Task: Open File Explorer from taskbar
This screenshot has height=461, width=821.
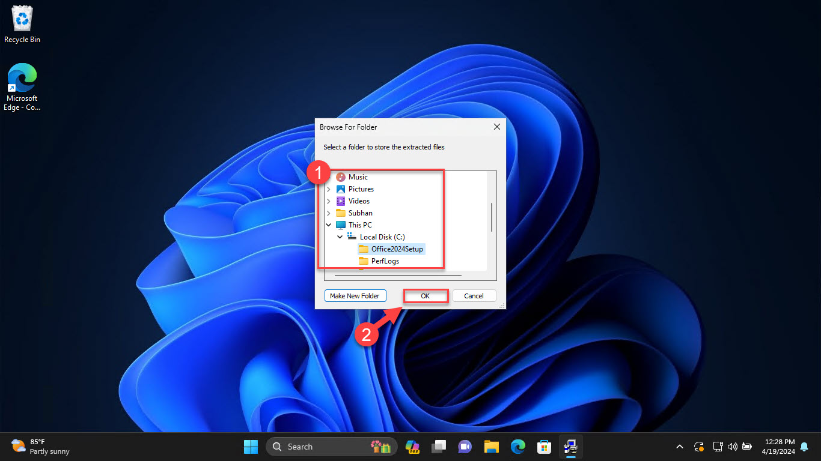Action: [492, 447]
